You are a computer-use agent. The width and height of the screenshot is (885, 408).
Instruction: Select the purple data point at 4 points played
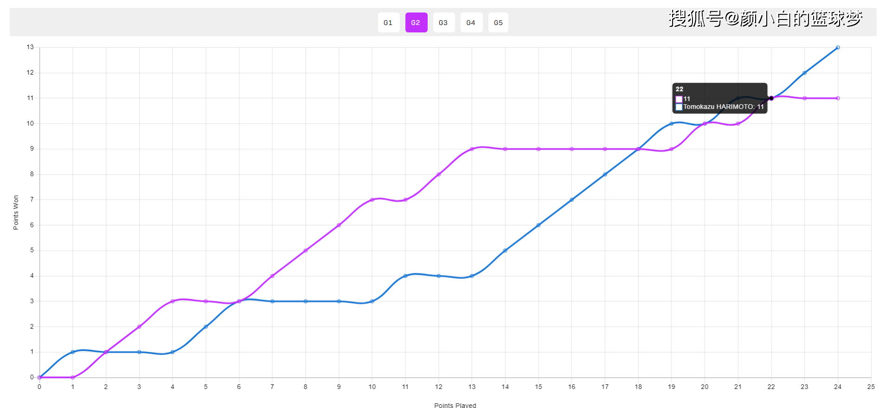pyautogui.click(x=173, y=301)
